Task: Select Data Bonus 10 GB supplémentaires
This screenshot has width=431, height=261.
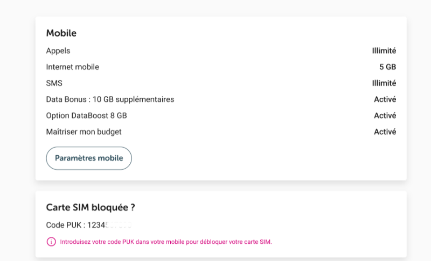Action: point(110,99)
